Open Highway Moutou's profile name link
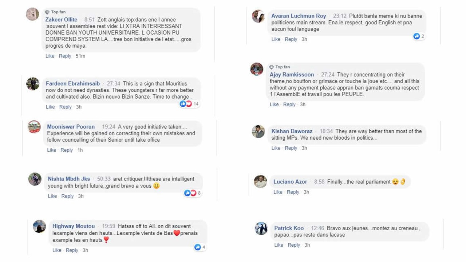 coord(74,226)
